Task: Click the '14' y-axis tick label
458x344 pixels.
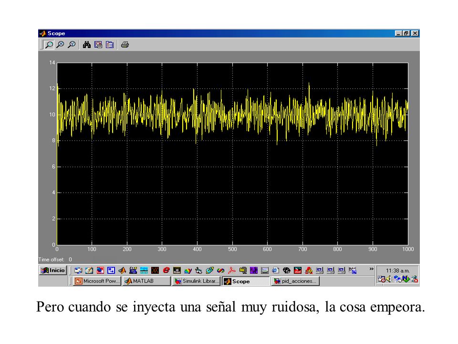Action: (x=52, y=63)
